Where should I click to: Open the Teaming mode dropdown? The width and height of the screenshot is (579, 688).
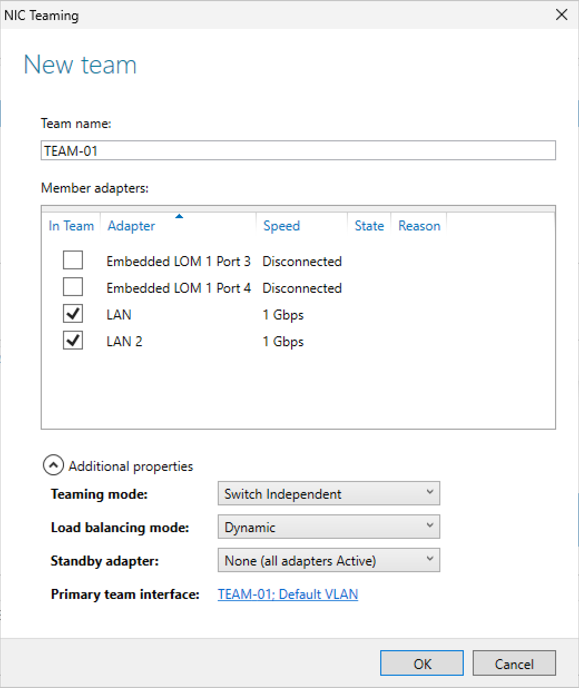pos(328,494)
